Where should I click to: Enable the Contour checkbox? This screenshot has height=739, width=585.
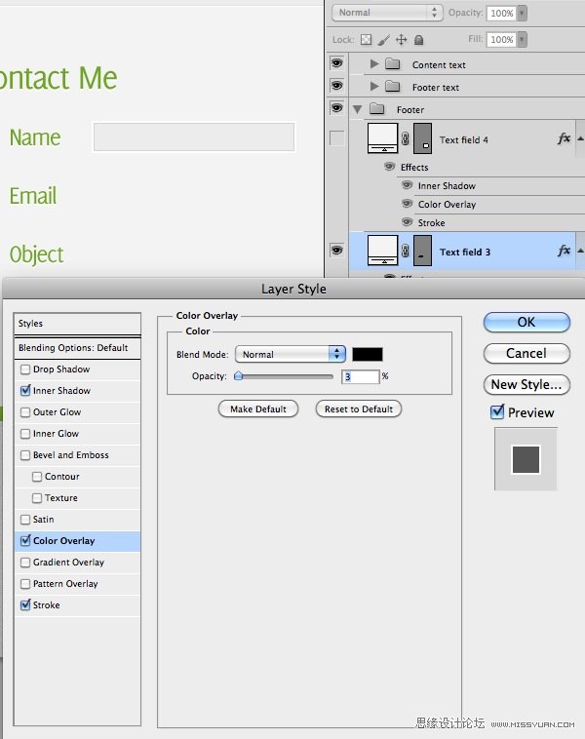tap(37, 477)
